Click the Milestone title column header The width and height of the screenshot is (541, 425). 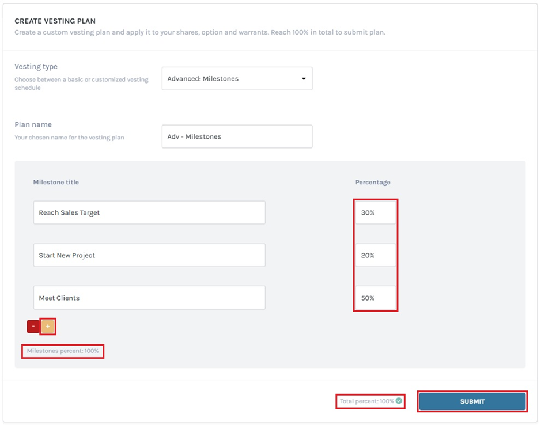56,182
